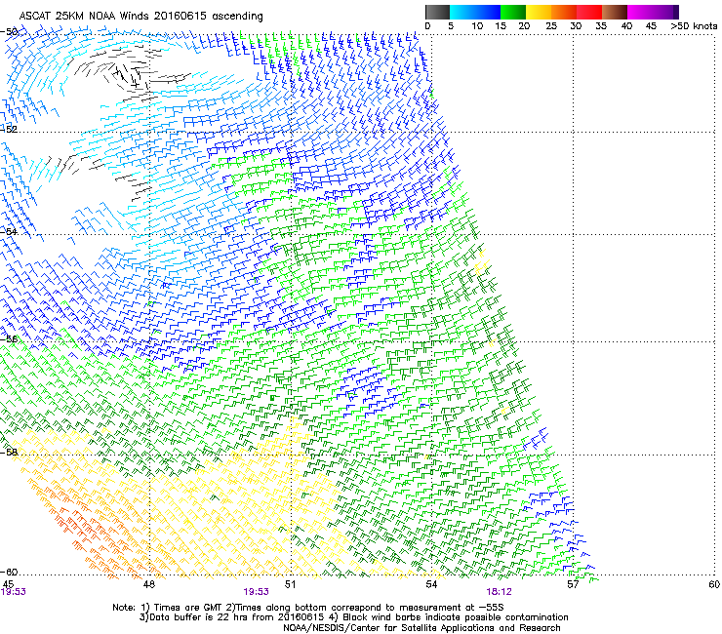Click the NOAA/NESDIS Center for Satellite Applications credit line
The image size is (722, 634).
coord(421,628)
